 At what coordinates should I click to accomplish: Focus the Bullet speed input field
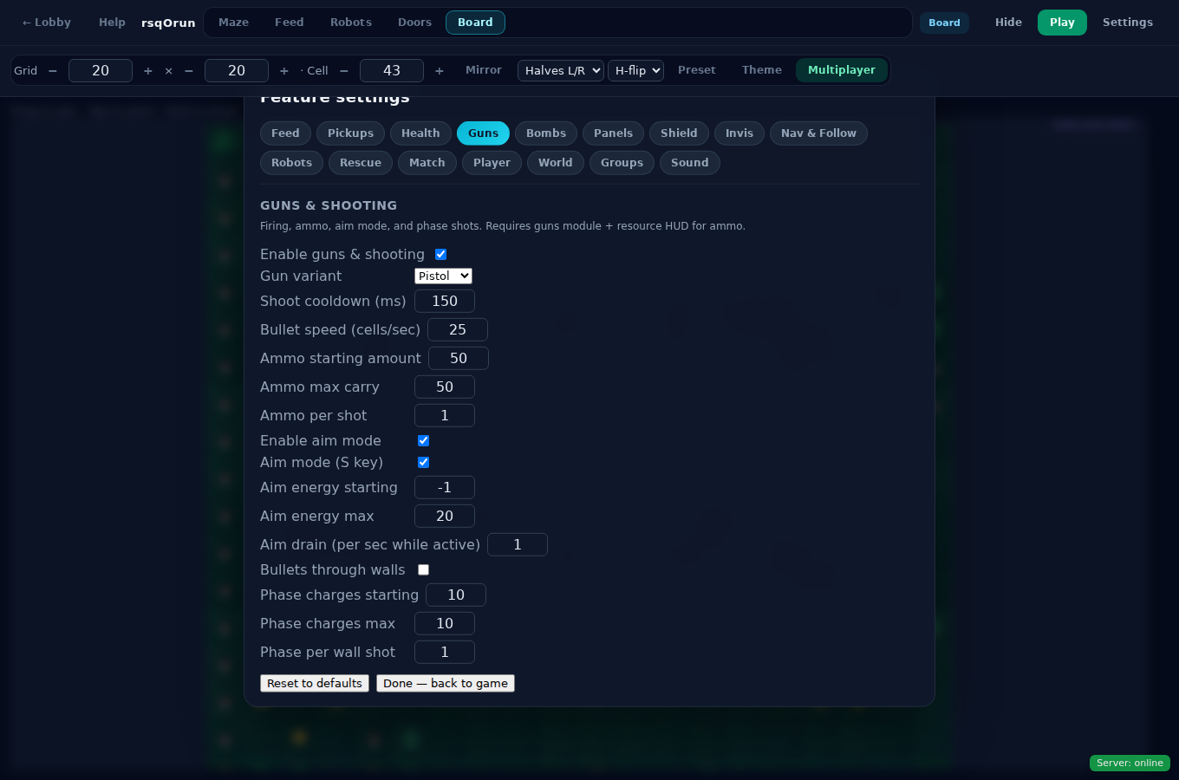458,329
